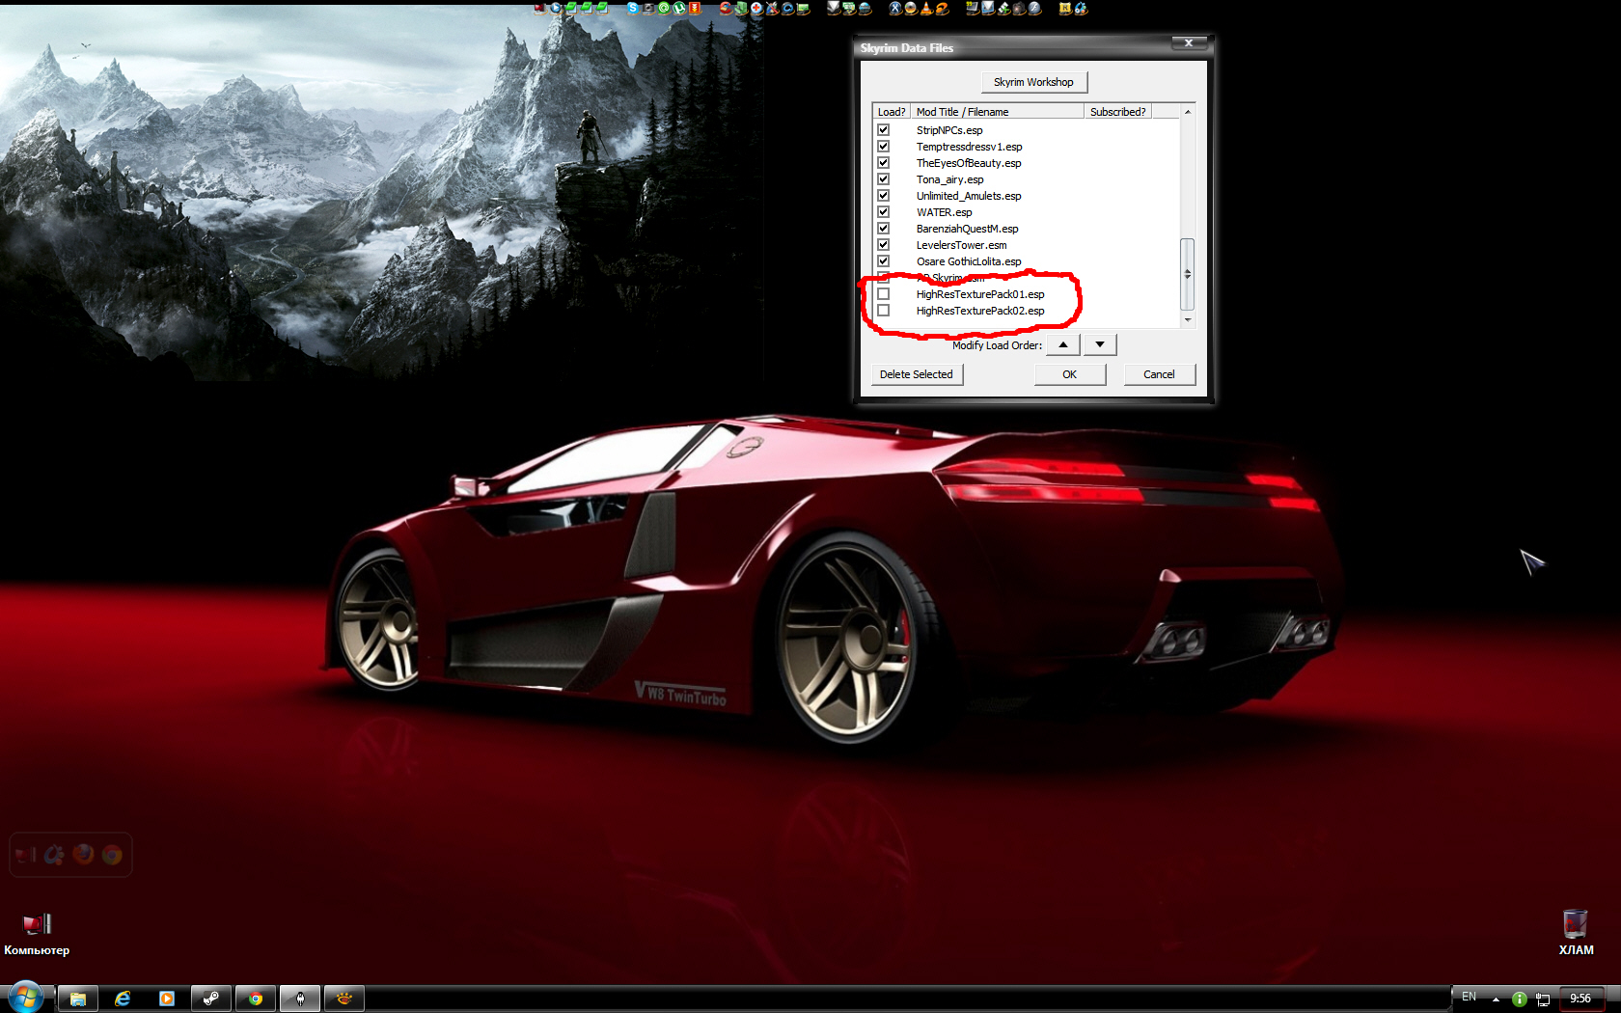Uncheck the WATER.esp load checkbox

click(x=883, y=212)
